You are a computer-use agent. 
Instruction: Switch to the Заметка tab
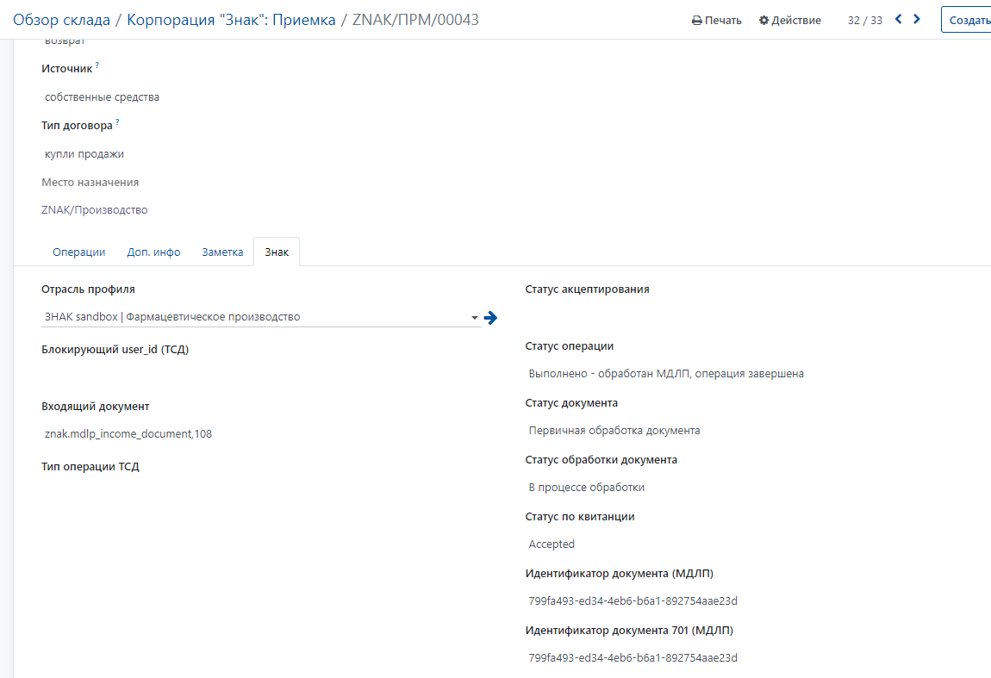tap(222, 252)
